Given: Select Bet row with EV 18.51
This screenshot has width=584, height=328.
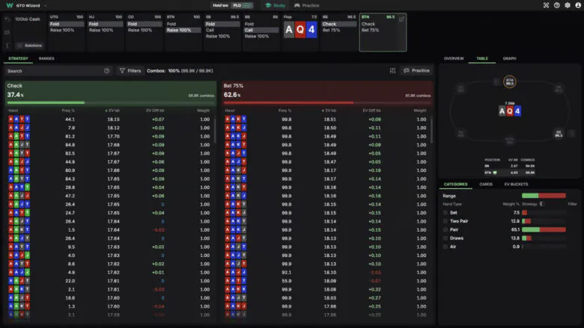Looking at the screenshot, I should coord(326,120).
